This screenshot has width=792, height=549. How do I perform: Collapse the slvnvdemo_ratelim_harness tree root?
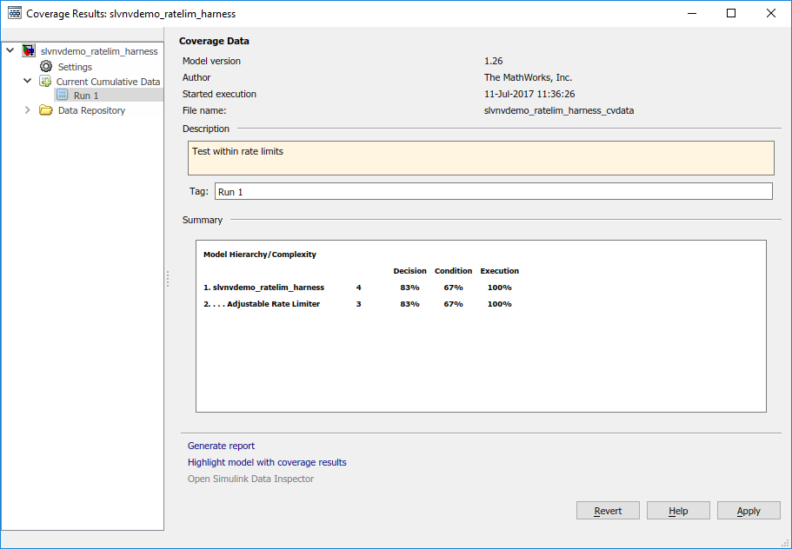(x=10, y=50)
